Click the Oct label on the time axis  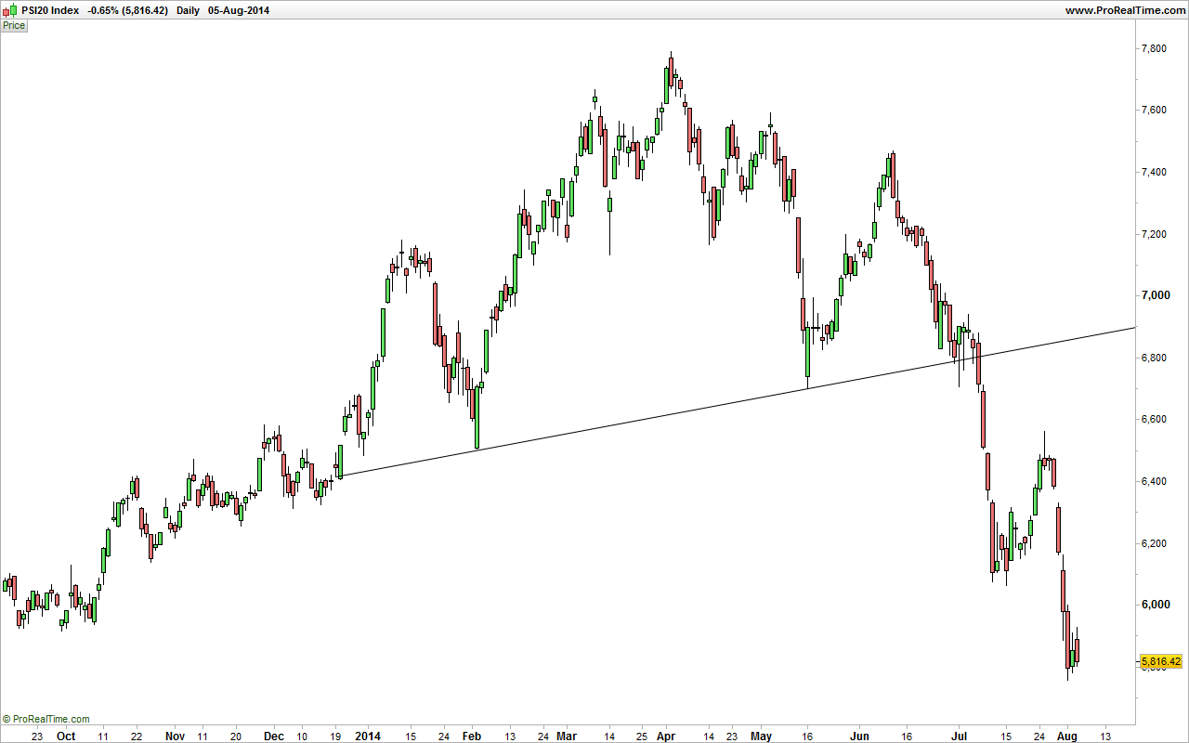click(x=65, y=736)
